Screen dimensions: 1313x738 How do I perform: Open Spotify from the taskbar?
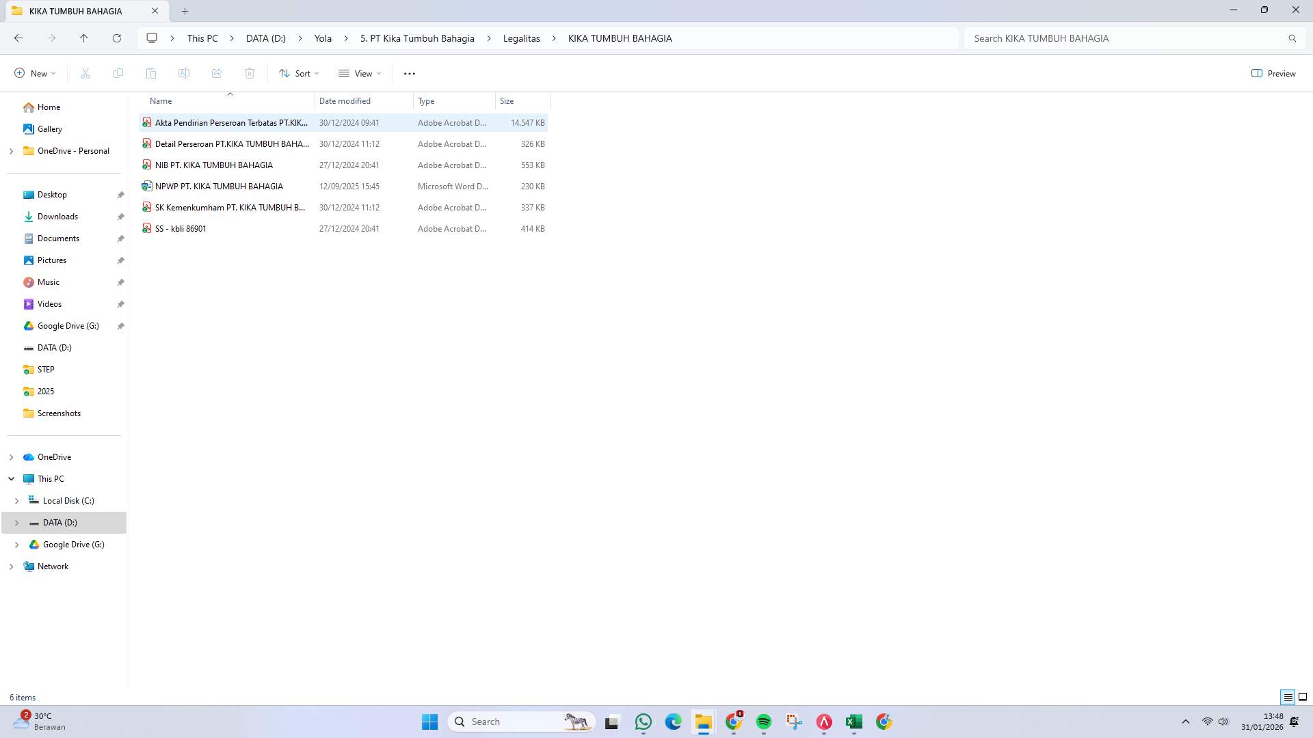coord(764,721)
